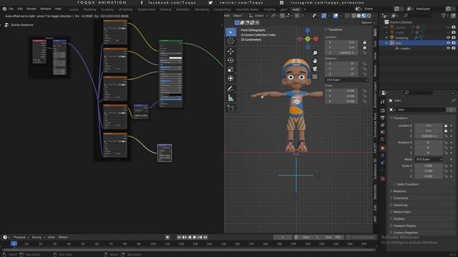Open the Object properties tab icon
Screen dimensions: 458x257
(x=383, y=148)
